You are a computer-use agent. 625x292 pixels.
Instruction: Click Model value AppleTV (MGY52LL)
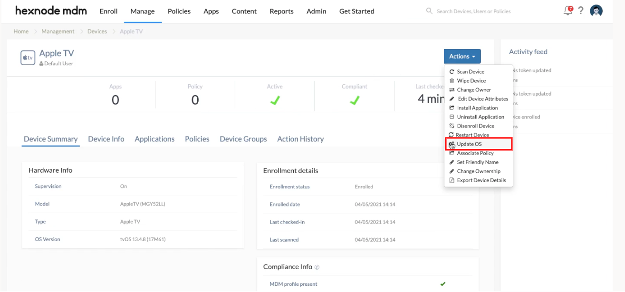click(143, 204)
